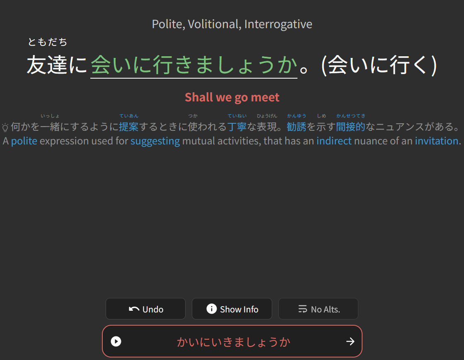
Task: Click the lightbulb hint icon
Action: click(x=5, y=127)
